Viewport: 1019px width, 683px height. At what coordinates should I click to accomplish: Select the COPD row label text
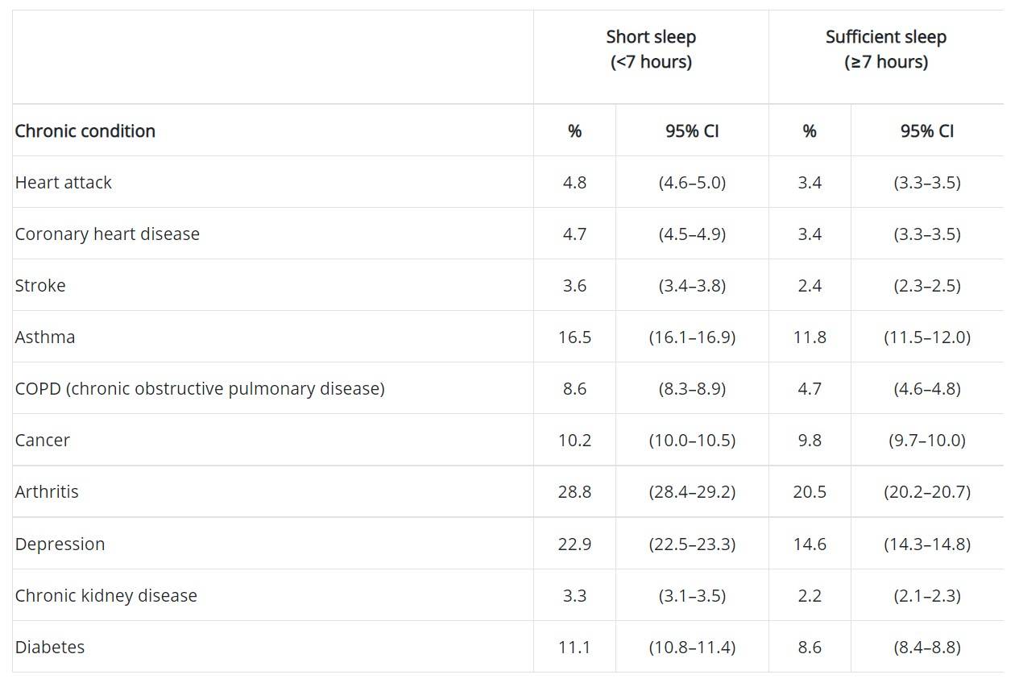coord(200,389)
